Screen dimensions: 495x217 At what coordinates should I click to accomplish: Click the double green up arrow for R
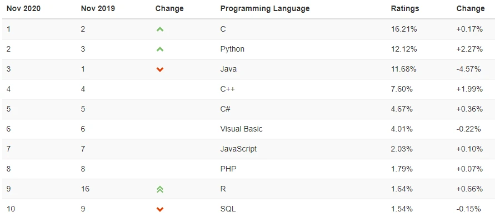point(160,189)
